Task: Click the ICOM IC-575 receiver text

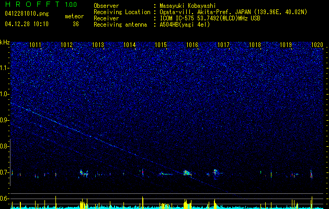Action: click(210, 18)
